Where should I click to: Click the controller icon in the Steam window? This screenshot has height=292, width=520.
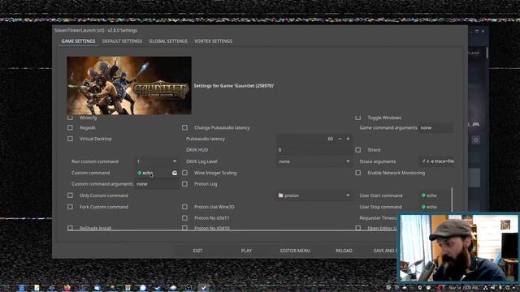pos(476,124)
